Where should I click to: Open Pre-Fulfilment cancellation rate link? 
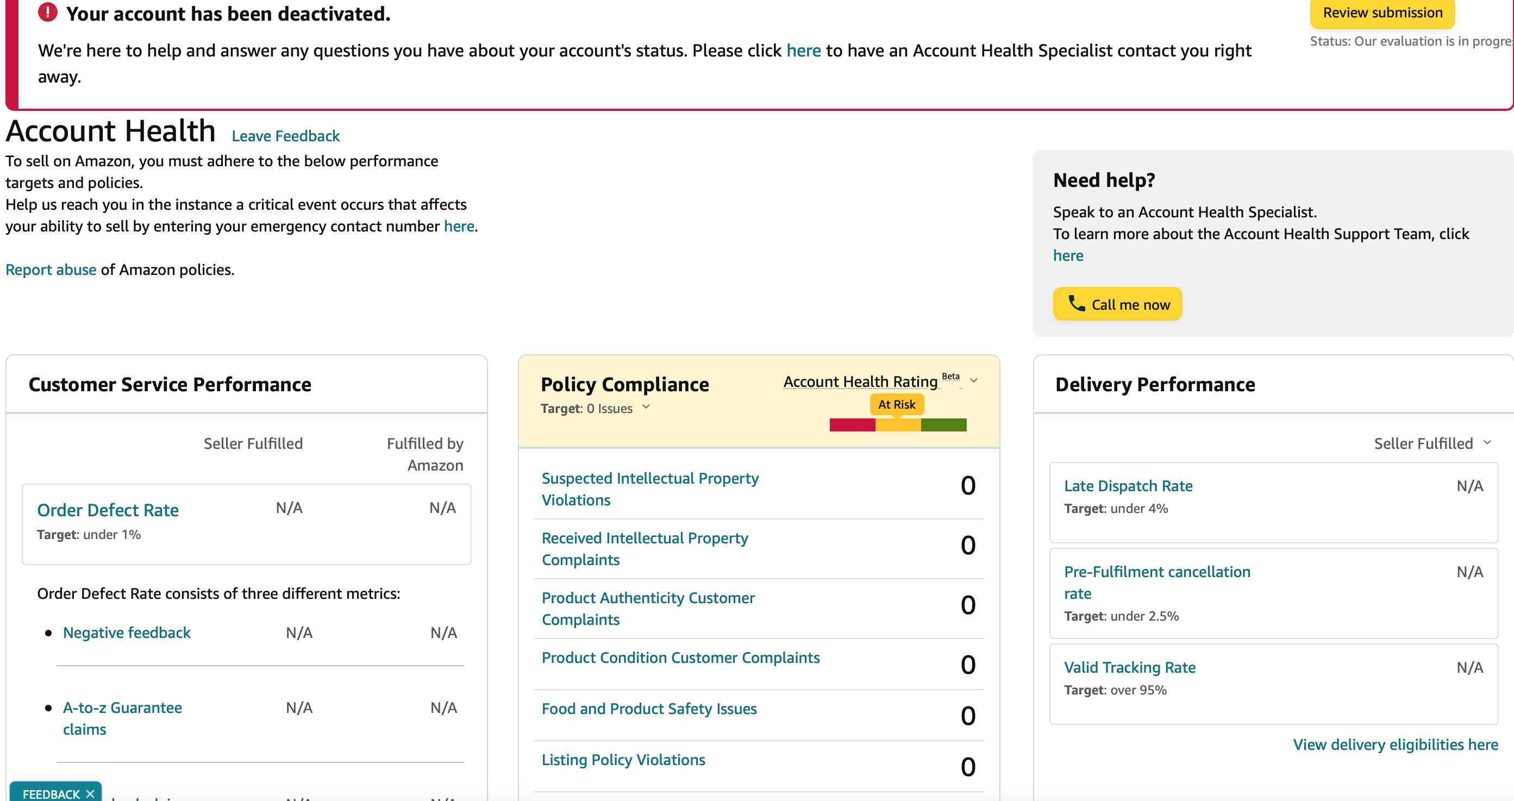tap(1158, 583)
